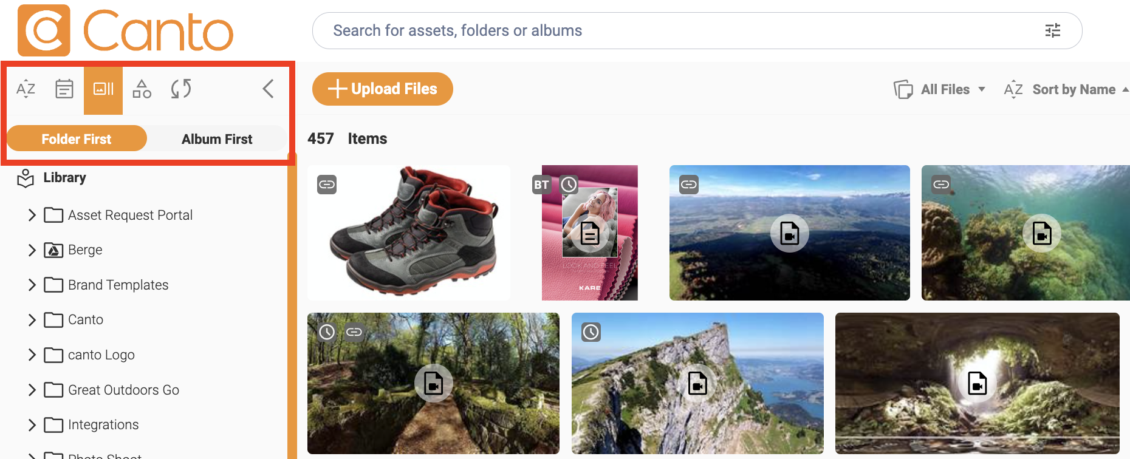Click the BT badge on the pink brochure

click(541, 185)
